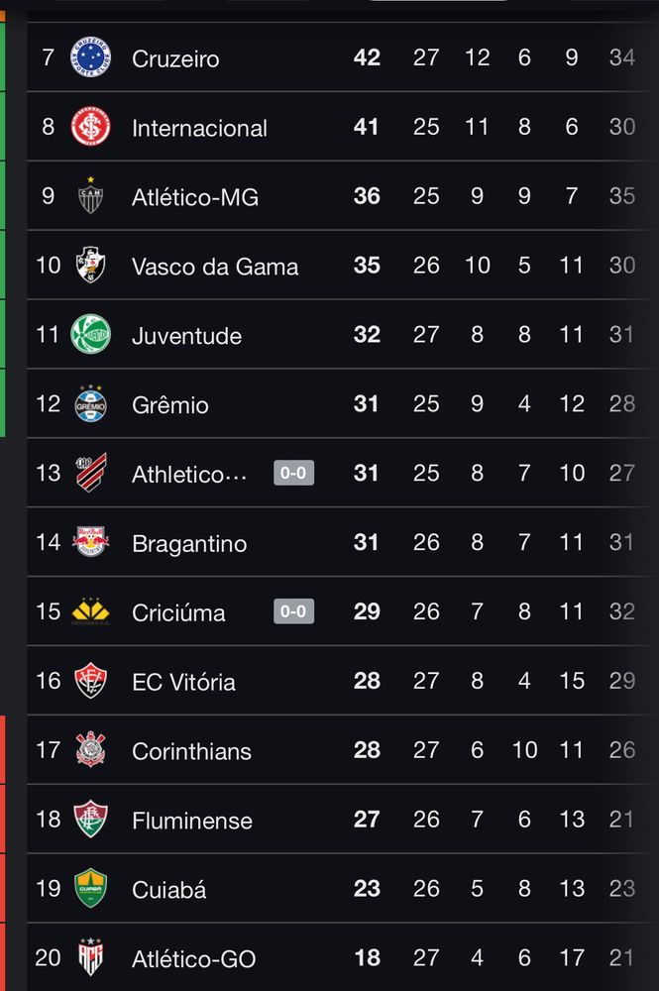Tap Cruzeiro's 42 points value
The height and width of the screenshot is (991, 659).
click(x=367, y=57)
